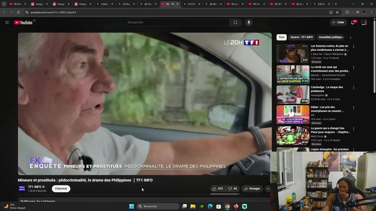Launch Microsoft Edge from taskbar
Image resolution: width=376 pixels, height=211 pixels.
coord(210,206)
